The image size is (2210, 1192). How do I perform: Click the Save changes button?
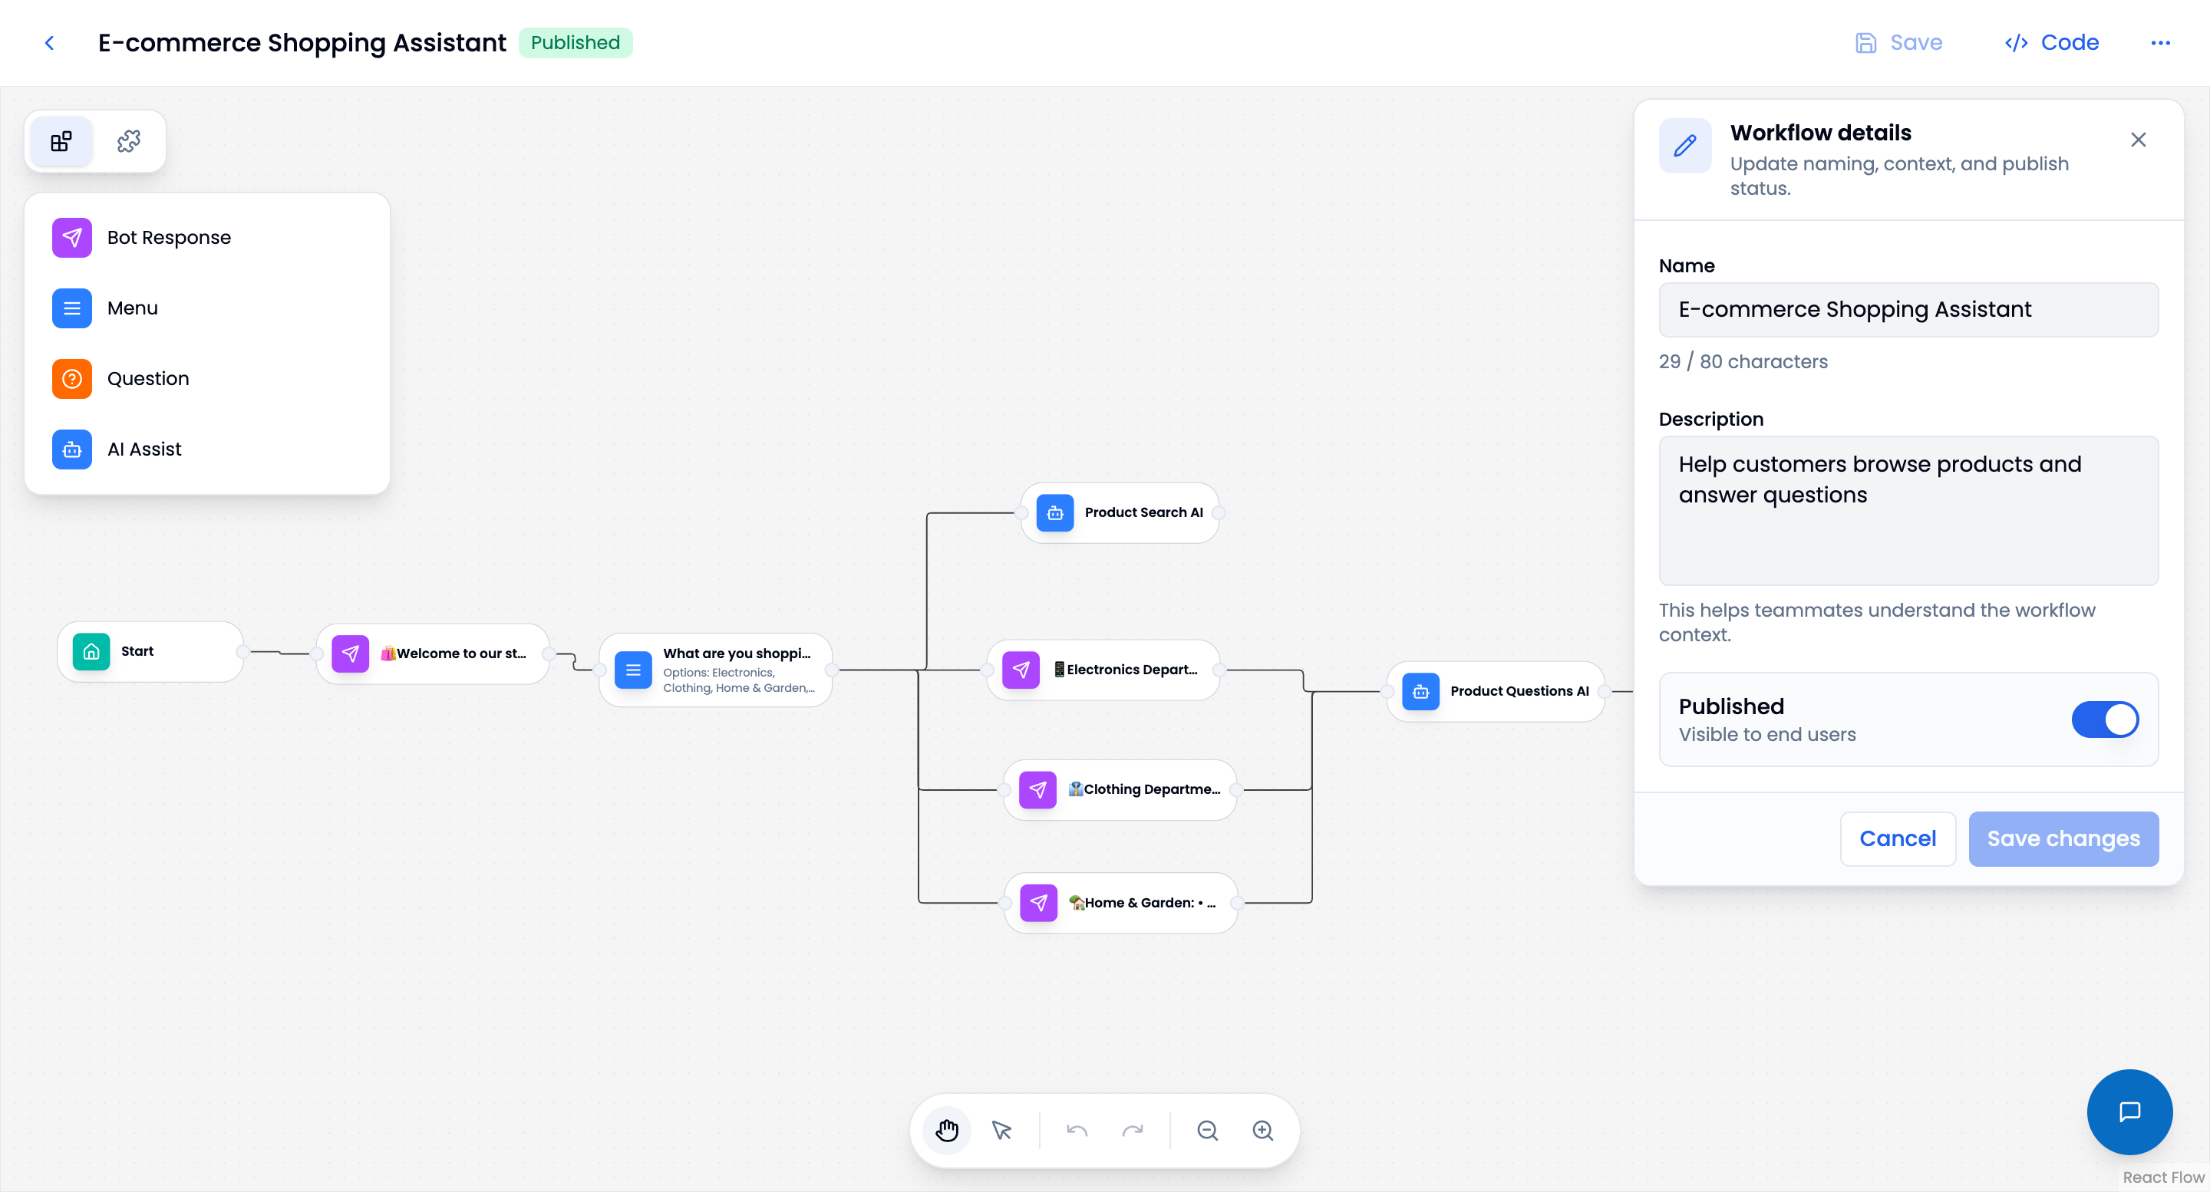click(2063, 838)
